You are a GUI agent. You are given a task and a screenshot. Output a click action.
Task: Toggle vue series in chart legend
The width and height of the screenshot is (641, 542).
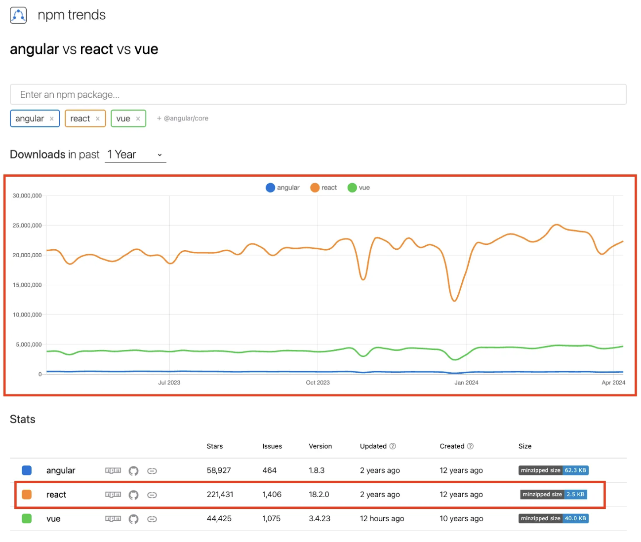click(359, 188)
